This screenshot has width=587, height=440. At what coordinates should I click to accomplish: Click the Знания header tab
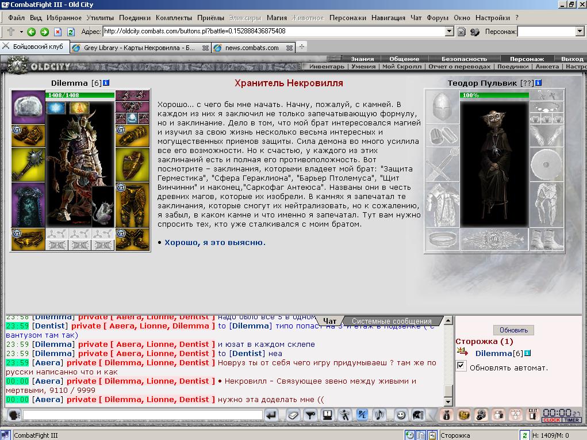pyautogui.click(x=362, y=59)
